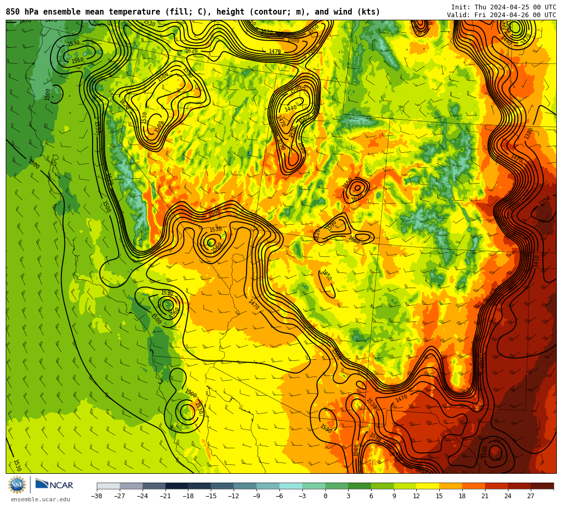The width and height of the screenshot is (562, 506).
Task: Click the 1380 height contour label
Action: coord(529,133)
